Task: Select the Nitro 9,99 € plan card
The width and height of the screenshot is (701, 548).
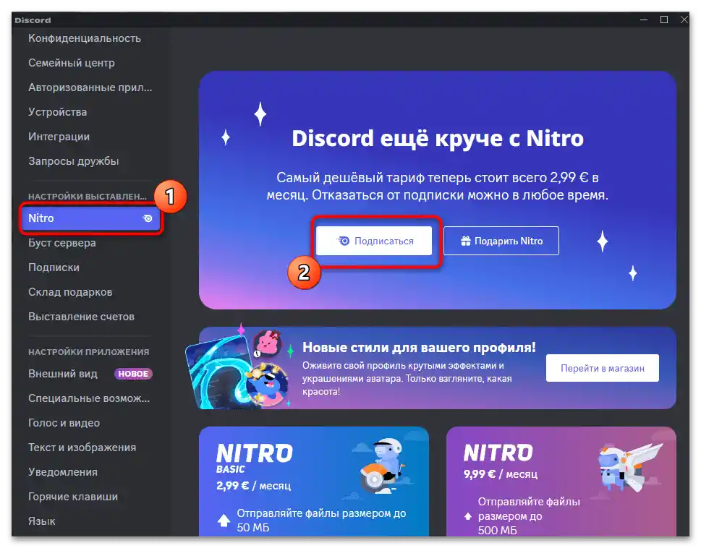Action: tap(561, 481)
